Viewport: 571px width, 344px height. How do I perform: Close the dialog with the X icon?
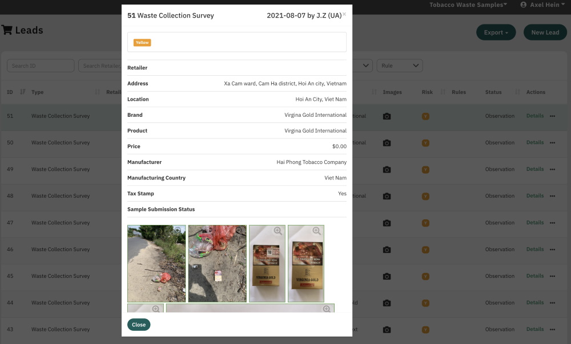(344, 14)
